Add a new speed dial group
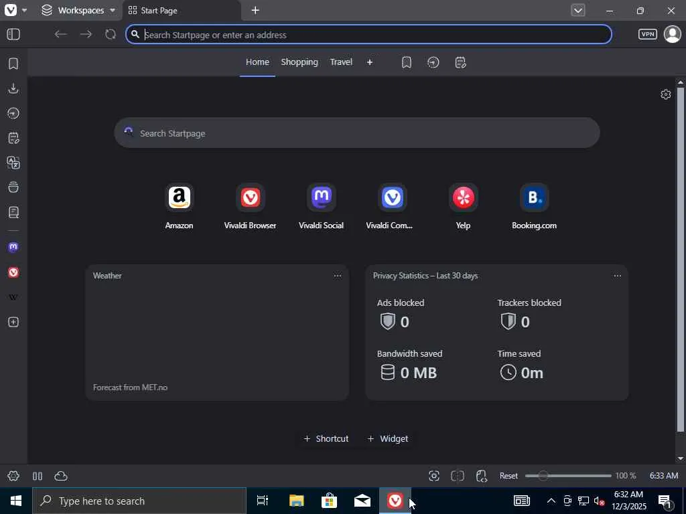Screen dimensions: 686x514 [x=370, y=62]
